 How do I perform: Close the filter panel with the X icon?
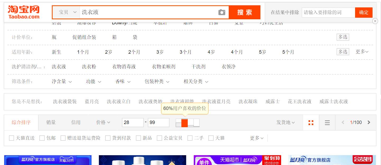click(x=375, y=21)
